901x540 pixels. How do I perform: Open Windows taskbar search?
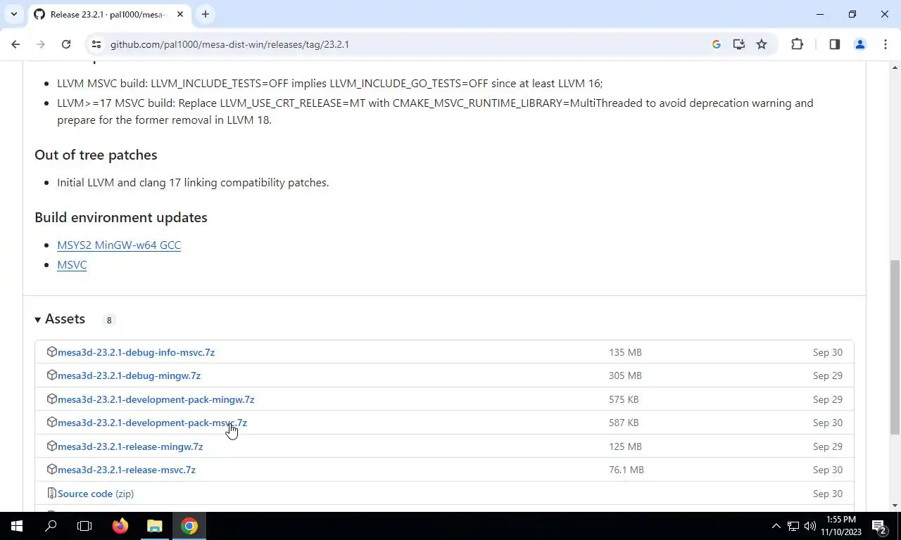click(51, 526)
